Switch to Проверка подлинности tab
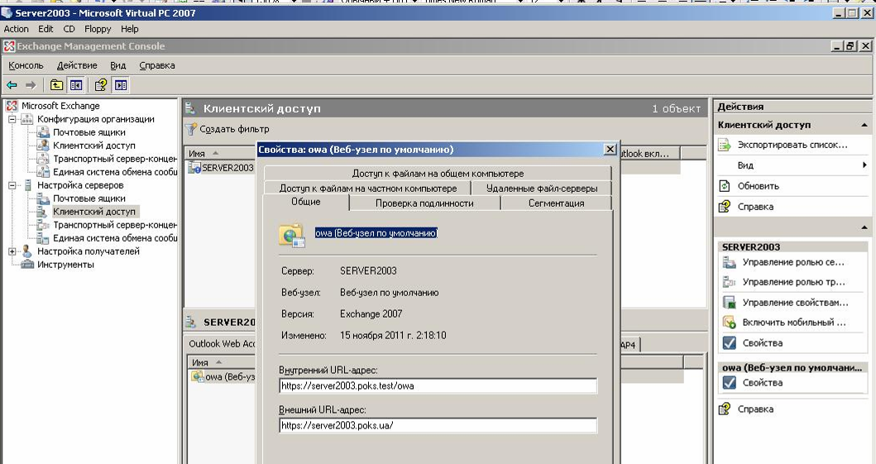Image resolution: width=876 pixels, height=464 pixels. (x=424, y=203)
